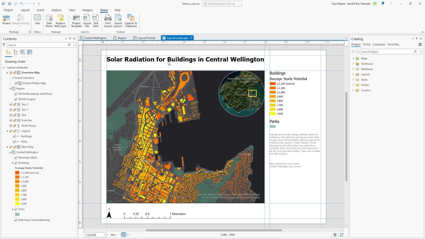Screen dimensions: 425x239
Task: Toggle World Boundaries and Places checkbox
Action: 16,94
